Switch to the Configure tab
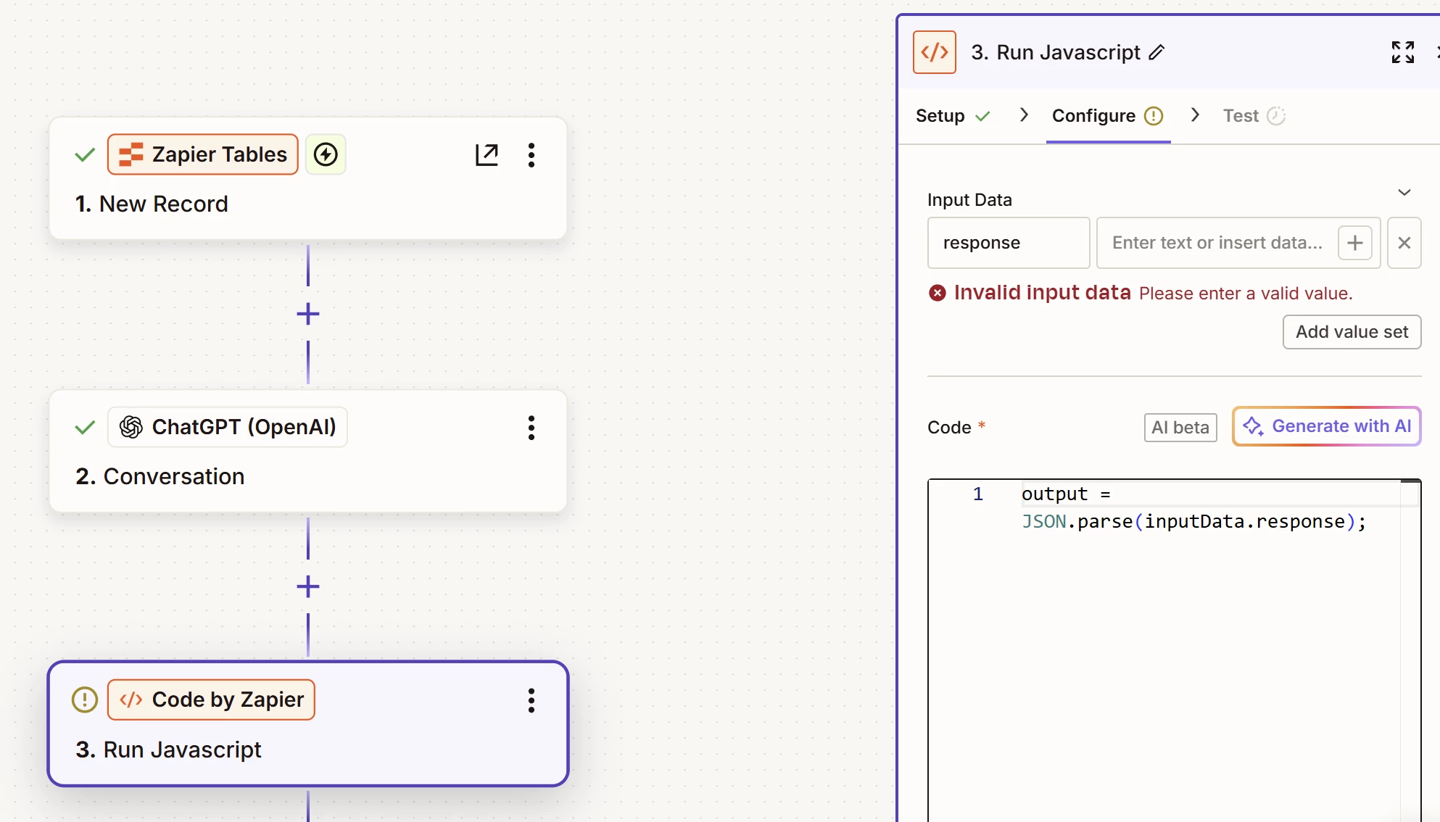Screen dimensions: 1440x822 pos(1107,116)
